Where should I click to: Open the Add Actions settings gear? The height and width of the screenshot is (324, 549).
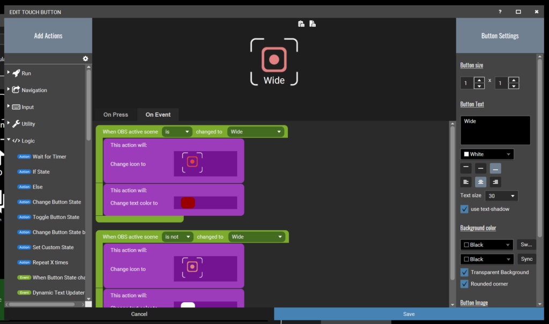point(85,58)
